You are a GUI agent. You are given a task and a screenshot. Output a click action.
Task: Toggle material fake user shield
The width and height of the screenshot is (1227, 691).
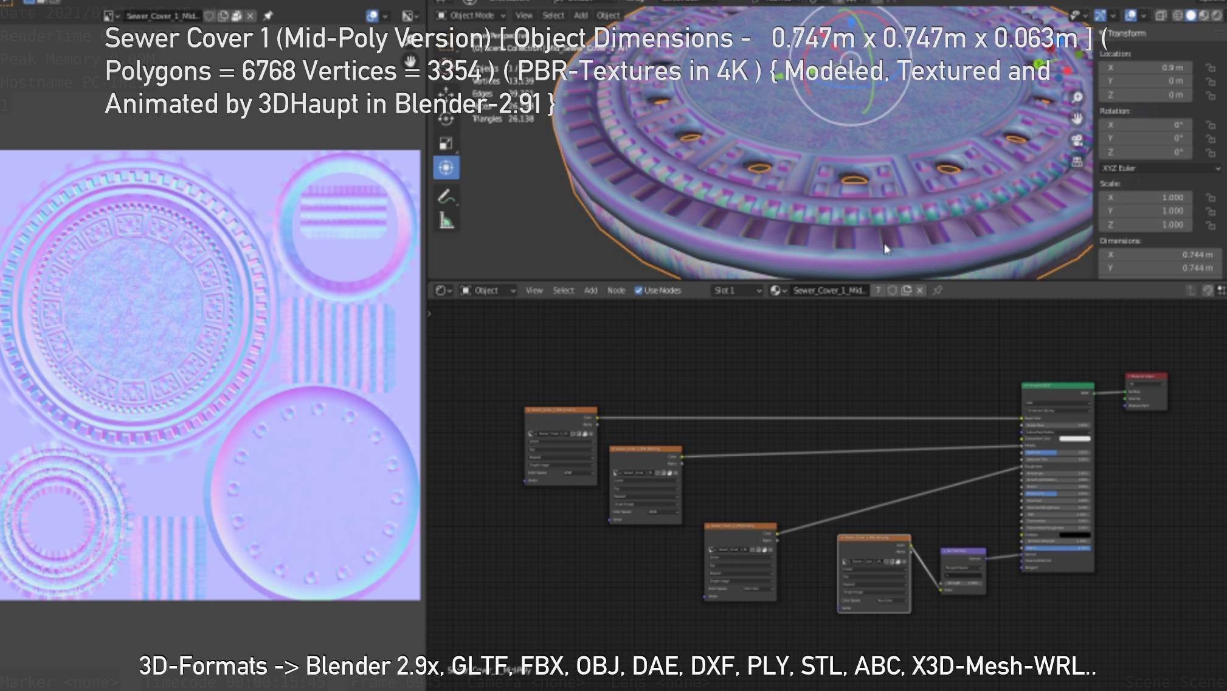click(x=892, y=291)
